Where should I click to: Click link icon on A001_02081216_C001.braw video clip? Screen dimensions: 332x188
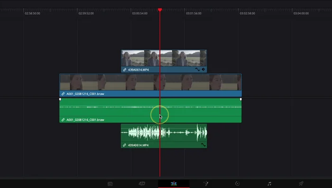coord(63,94)
